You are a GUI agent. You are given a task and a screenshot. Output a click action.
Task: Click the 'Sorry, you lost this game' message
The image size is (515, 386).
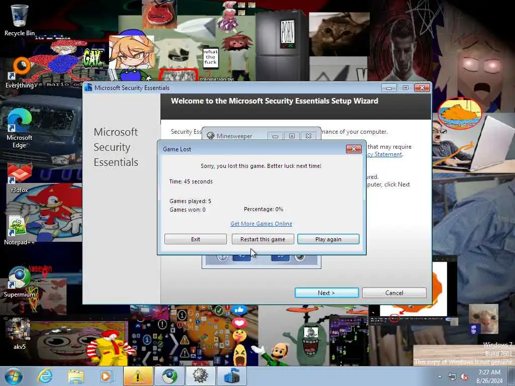click(261, 166)
